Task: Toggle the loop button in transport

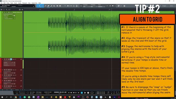Action: (92, 93)
